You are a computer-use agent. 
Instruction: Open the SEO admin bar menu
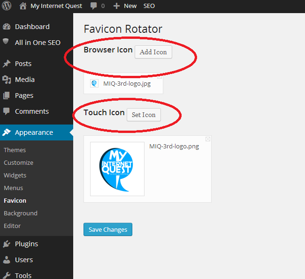149,6
